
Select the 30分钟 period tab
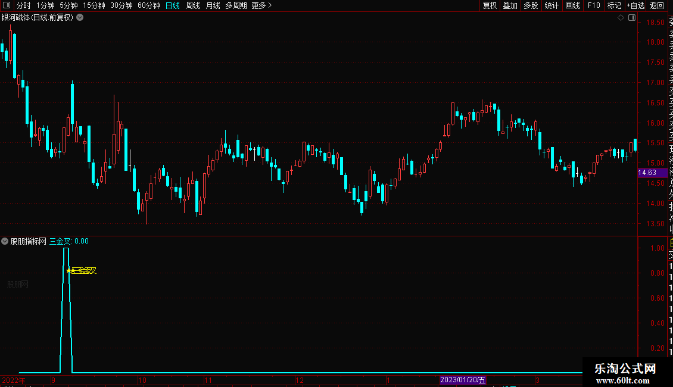tap(121, 5)
